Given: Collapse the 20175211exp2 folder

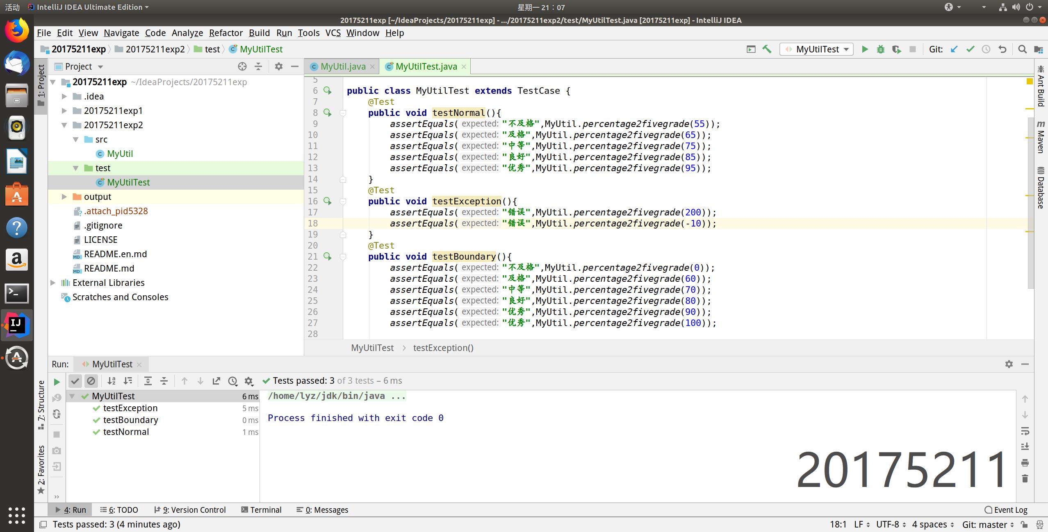Looking at the screenshot, I should (64, 125).
